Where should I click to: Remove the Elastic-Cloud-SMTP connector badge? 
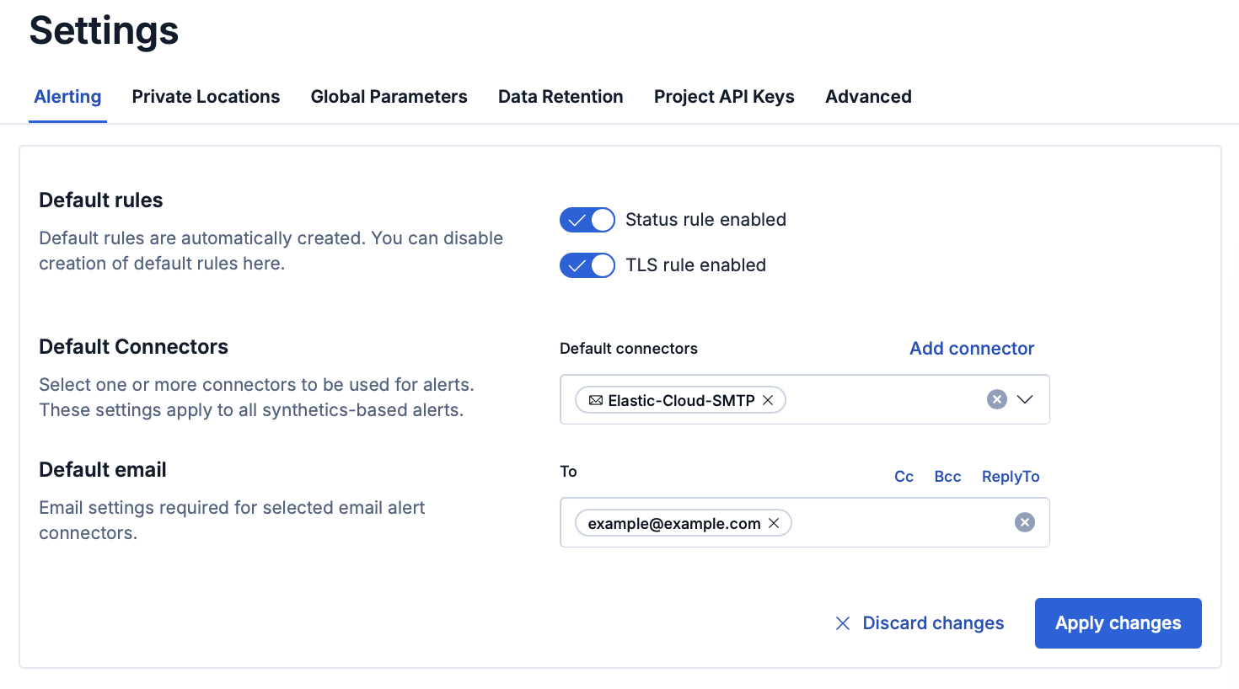(768, 400)
